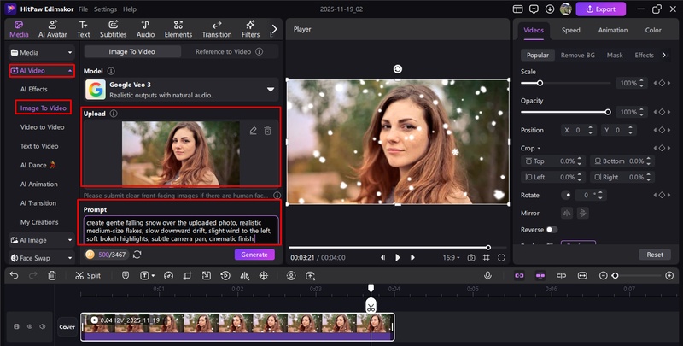
Task: Click inside the Prompt text box
Action: click(181, 230)
